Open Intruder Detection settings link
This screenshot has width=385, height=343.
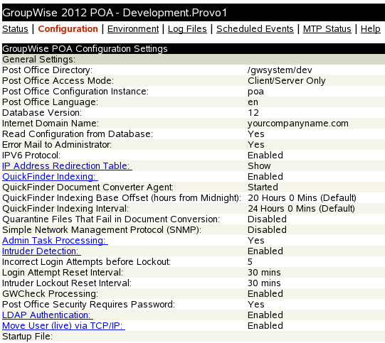[x=41, y=251]
